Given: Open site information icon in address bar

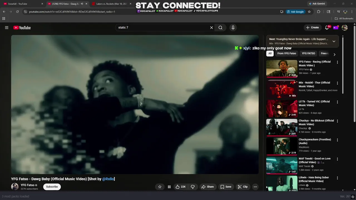Looking at the screenshot, I should point(25,12).
